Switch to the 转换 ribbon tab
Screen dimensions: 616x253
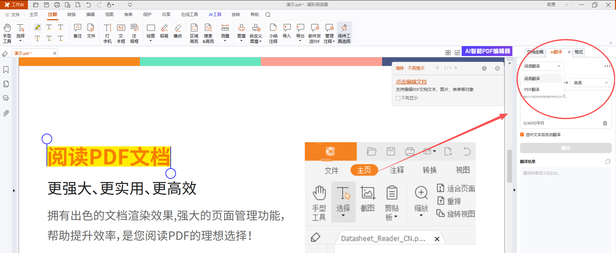click(x=72, y=15)
